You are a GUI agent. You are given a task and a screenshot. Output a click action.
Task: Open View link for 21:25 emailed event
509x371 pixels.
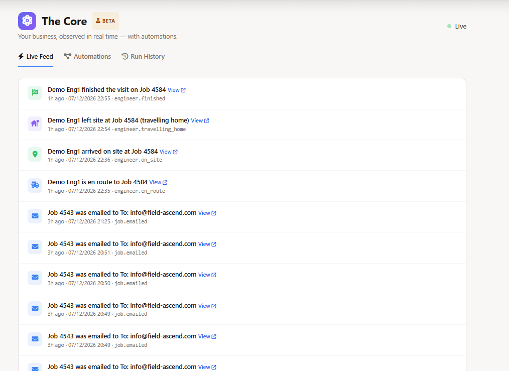[x=207, y=213]
